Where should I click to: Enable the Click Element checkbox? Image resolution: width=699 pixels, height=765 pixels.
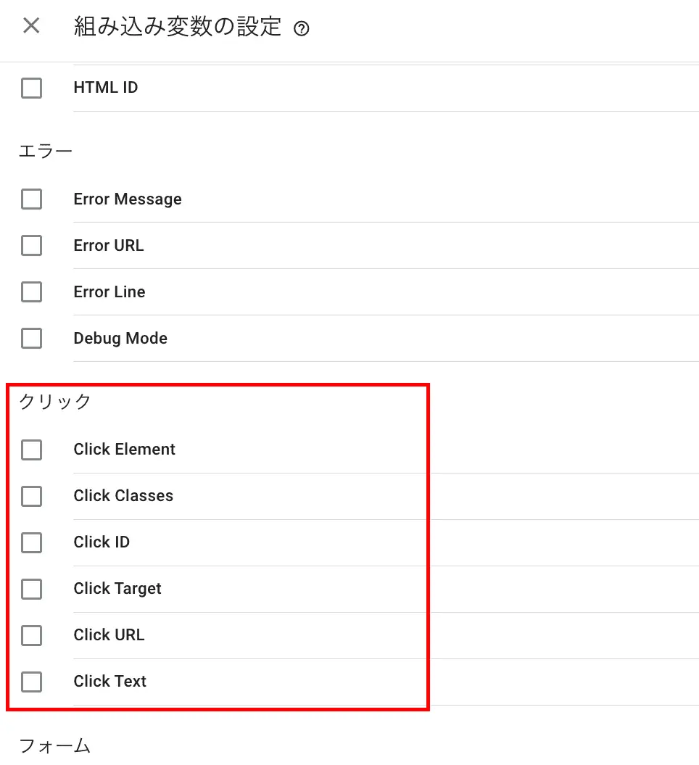tap(31, 450)
